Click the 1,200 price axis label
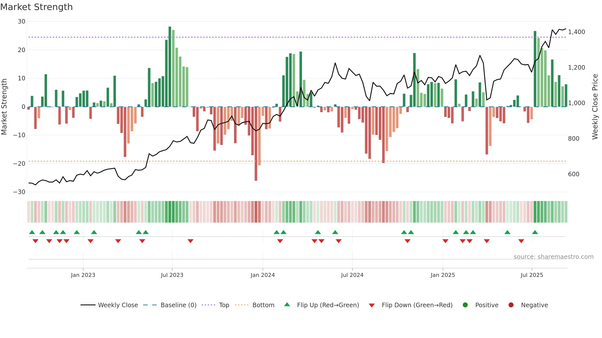This screenshot has height=338, width=602. coord(576,68)
